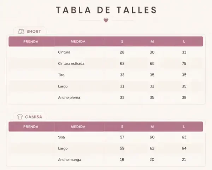Click the S column header in short table

pos(122,41)
